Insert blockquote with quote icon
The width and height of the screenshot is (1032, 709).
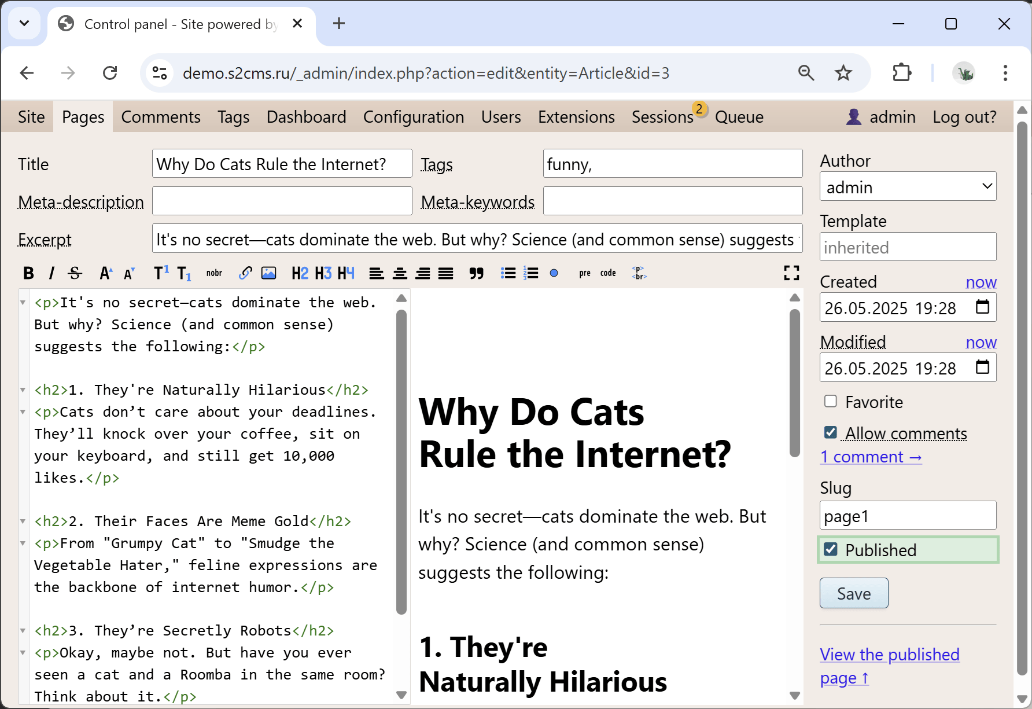[x=476, y=273]
